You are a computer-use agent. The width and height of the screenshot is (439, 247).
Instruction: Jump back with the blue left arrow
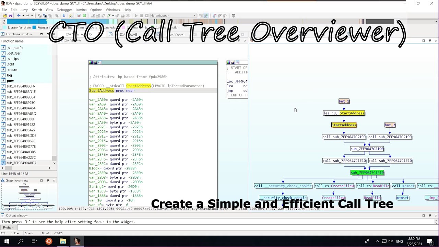click(19, 16)
